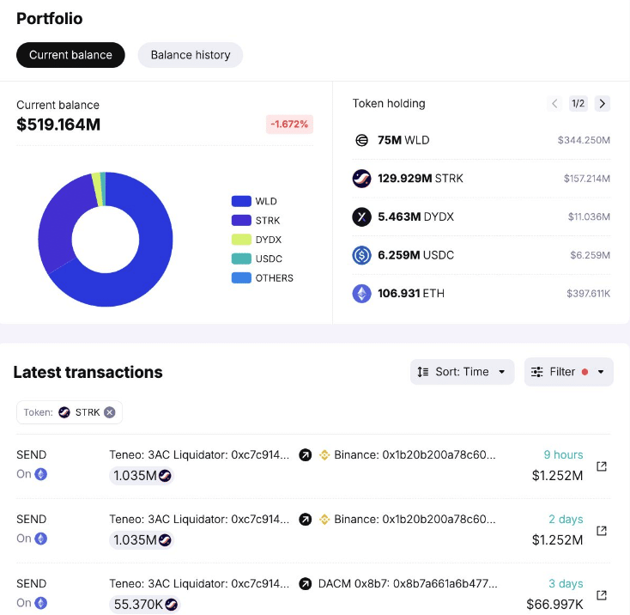Open the Balance history tab
The width and height of the screenshot is (630, 615).
[190, 55]
